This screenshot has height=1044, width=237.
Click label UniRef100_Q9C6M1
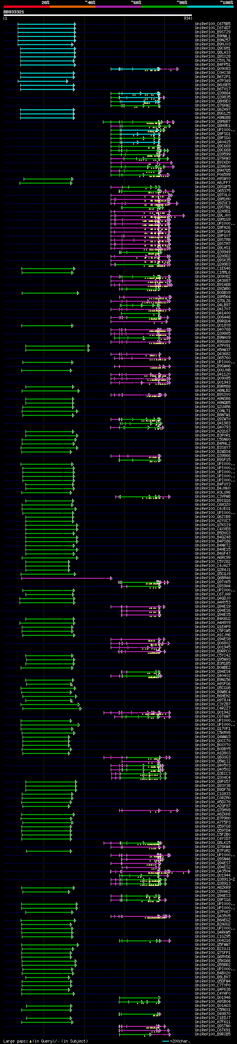[213, 48]
